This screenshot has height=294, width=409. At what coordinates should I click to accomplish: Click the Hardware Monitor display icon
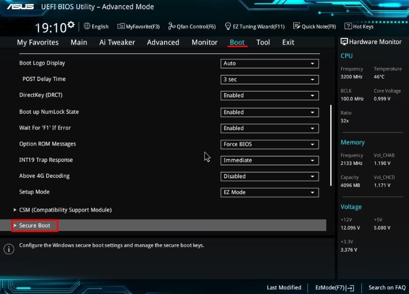344,42
